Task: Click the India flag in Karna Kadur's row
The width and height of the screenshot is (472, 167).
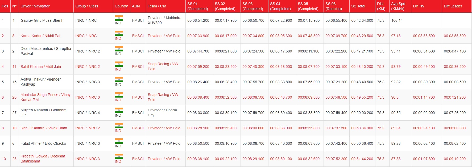Action: point(119,33)
